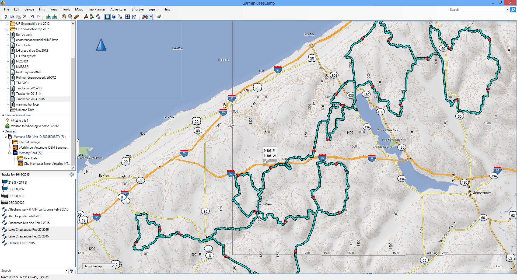The width and height of the screenshot is (517, 280).
Task: Click the Create Adventure rocket icon
Action: (159, 17)
